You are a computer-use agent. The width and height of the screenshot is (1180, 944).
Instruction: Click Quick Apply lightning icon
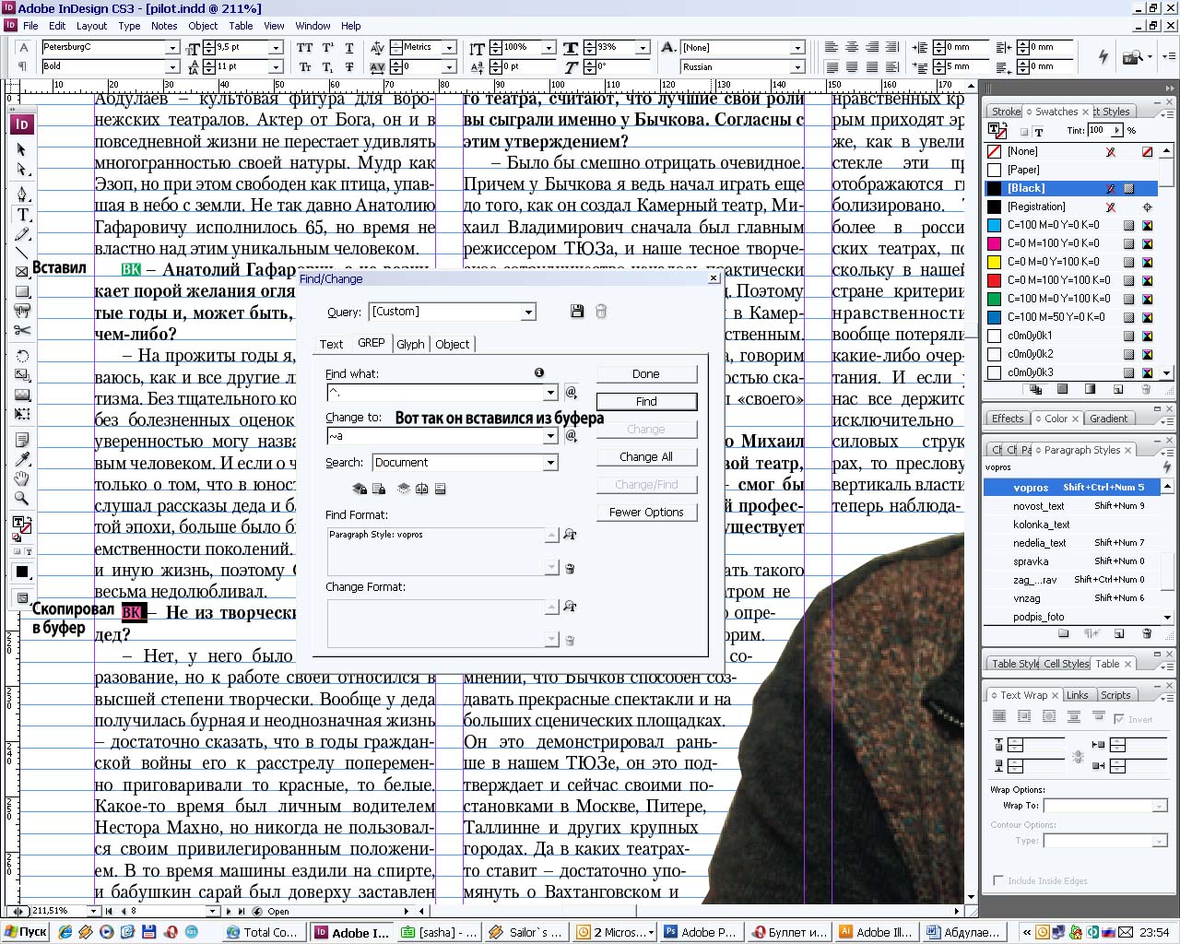[x=1103, y=57]
